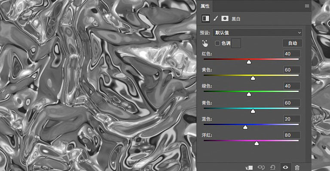Click the 预设 label text
Viewport: 330px width, 171px height.
(x=205, y=33)
